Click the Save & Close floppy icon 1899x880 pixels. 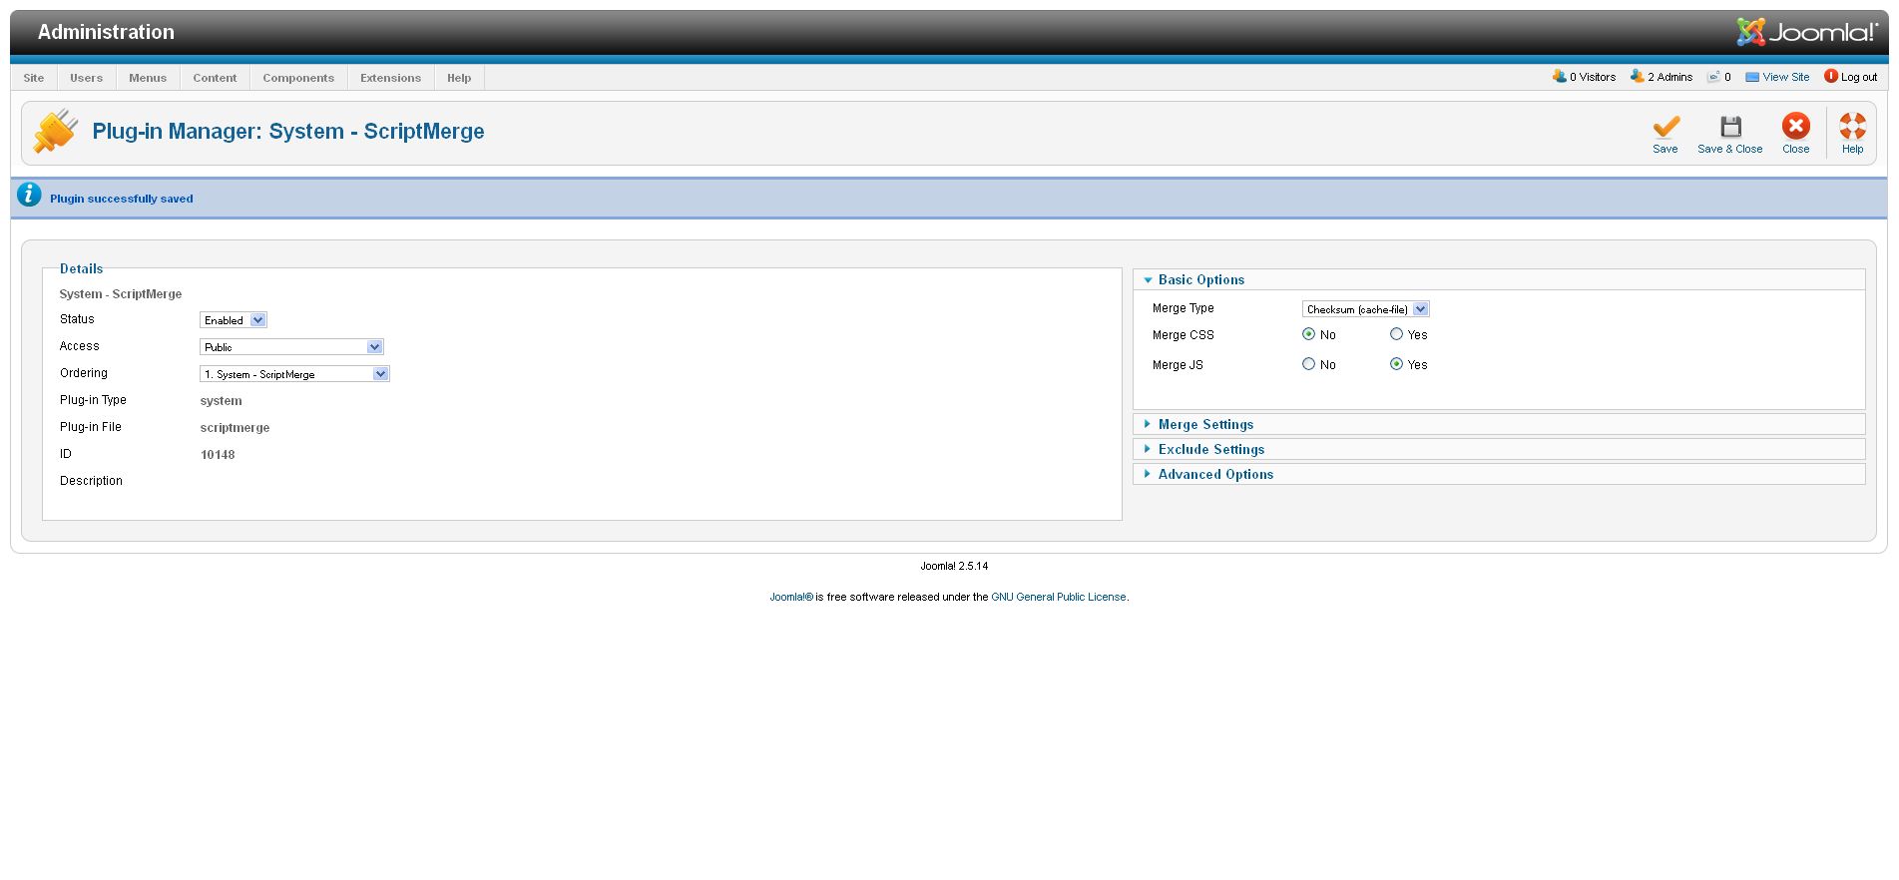[x=1729, y=127]
